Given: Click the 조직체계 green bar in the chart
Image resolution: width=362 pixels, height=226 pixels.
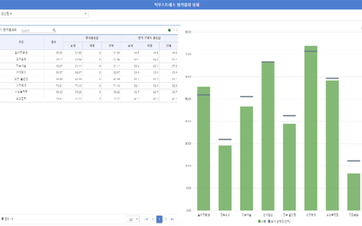Looking at the screenshot, I should pyautogui.click(x=310, y=128).
